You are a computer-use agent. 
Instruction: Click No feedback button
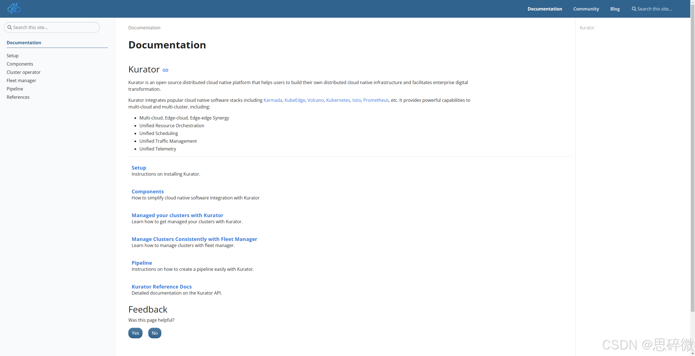click(x=155, y=333)
